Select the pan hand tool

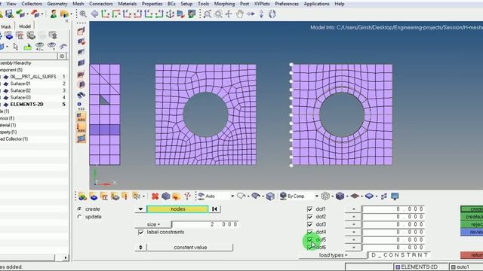click(x=240, y=14)
